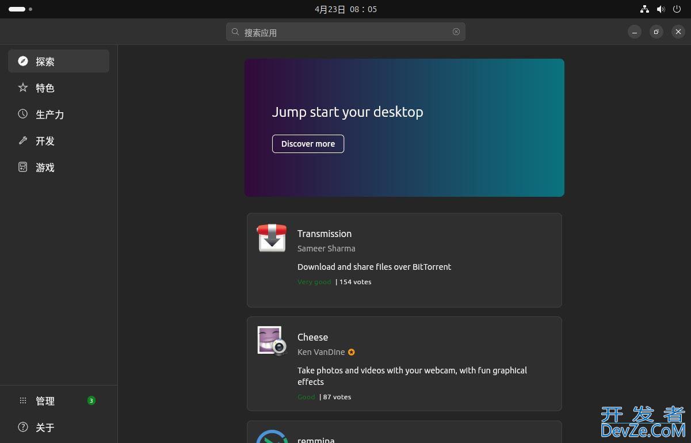This screenshot has width=691, height=443.
Task: Click the Ken VanDine publisher name
Action: point(321,352)
